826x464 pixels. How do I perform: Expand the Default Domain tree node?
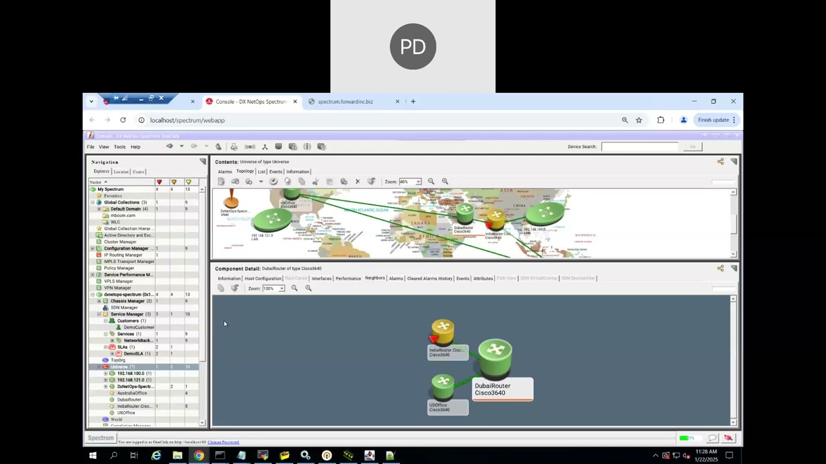pos(99,209)
